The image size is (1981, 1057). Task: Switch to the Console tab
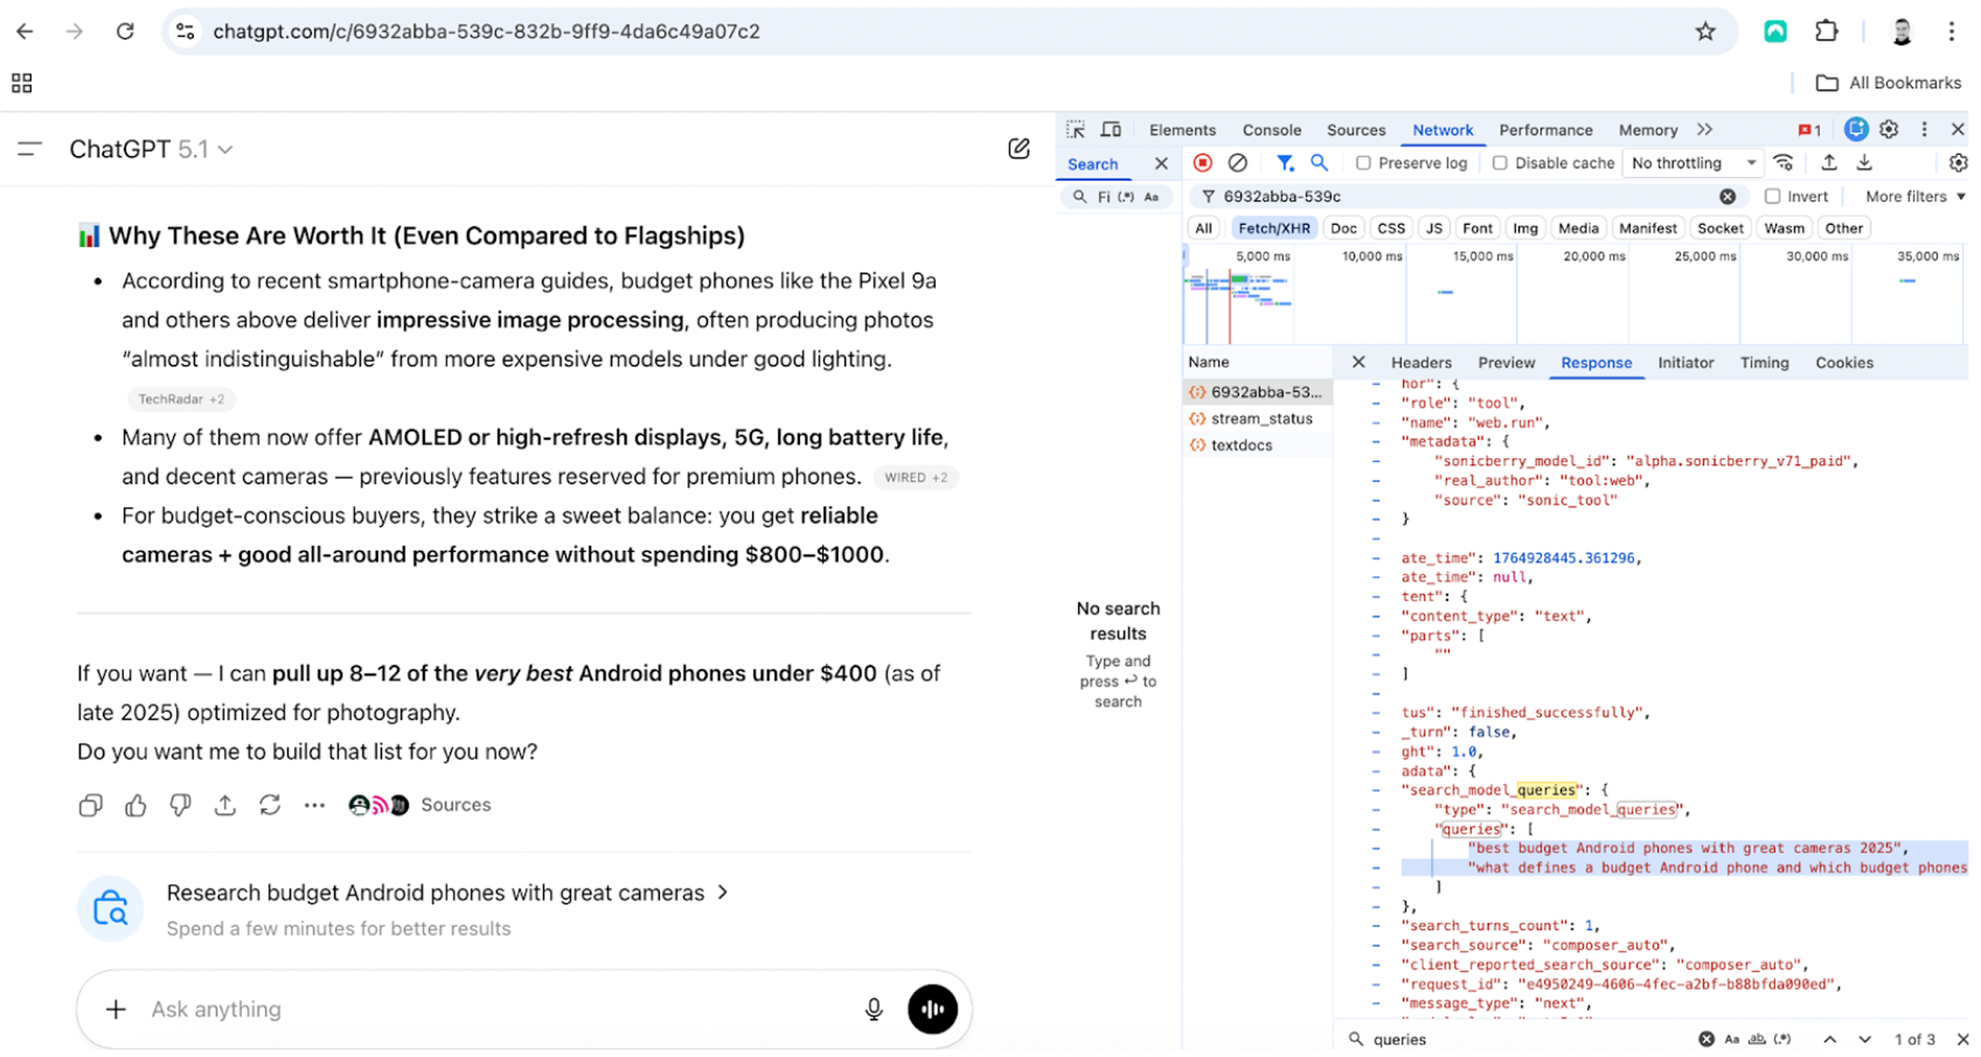coord(1271,130)
